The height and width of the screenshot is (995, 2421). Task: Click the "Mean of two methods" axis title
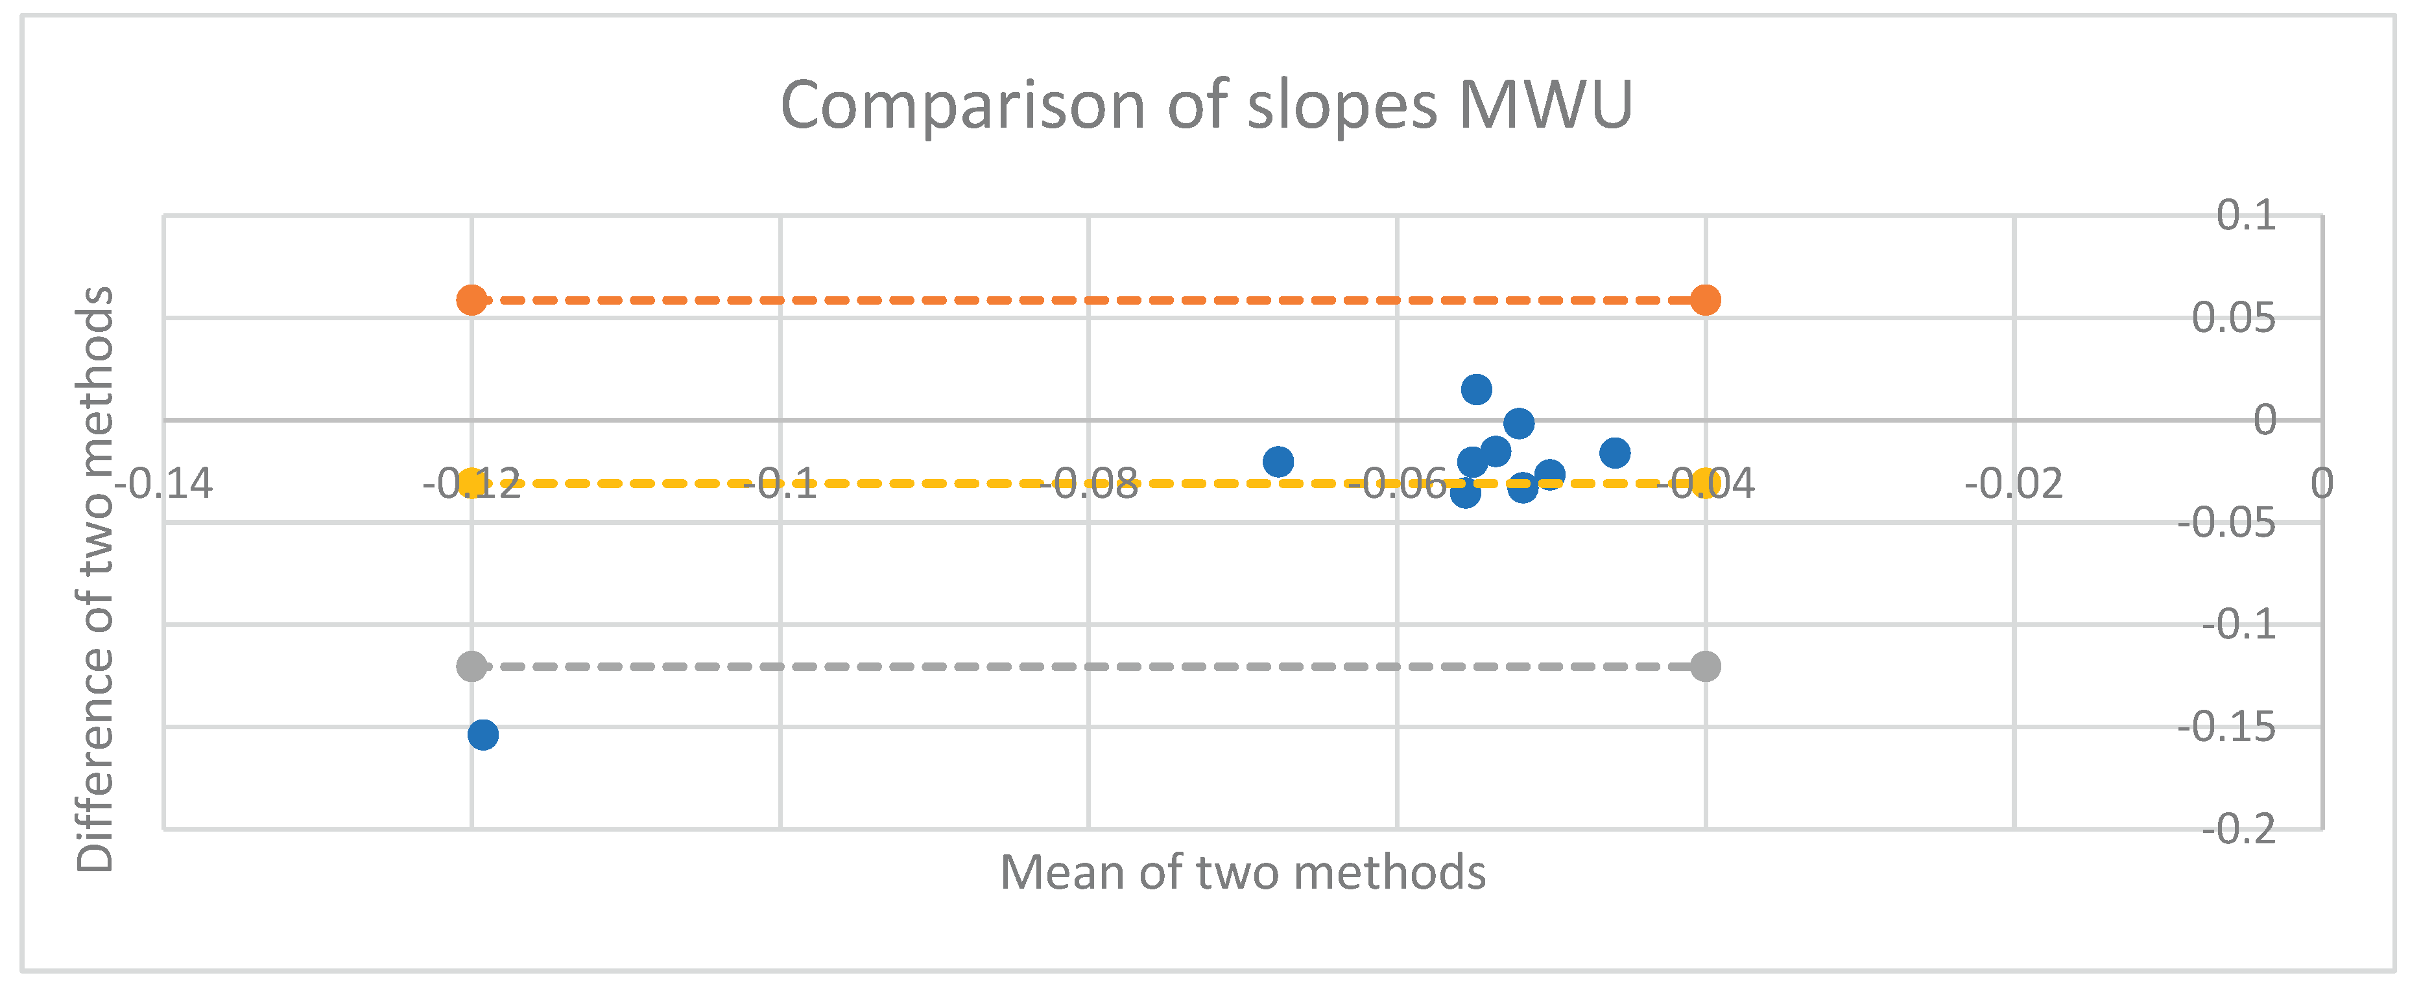coord(1243,872)
